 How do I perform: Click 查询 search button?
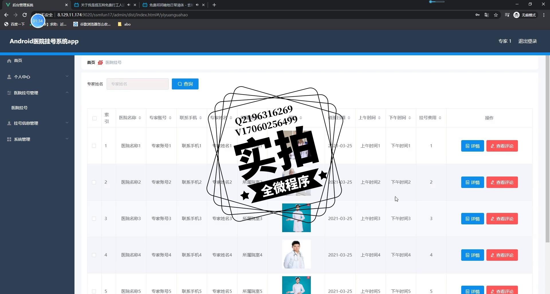click(x=185, y=84)
